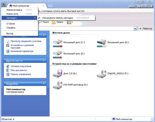Open Установка и удаление программ link
The height and width of the screenshot is (122, 155).
tap(22, 46)
